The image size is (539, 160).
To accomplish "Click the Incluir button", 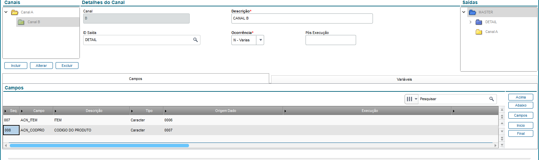I will point(16,66).
